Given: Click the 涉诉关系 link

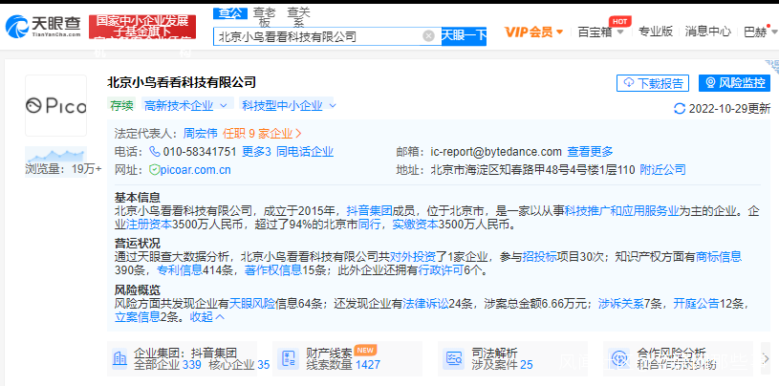Looking at the screenshot, I should (621, 303).
